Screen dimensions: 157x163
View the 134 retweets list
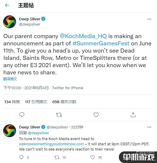click(12, 102)
